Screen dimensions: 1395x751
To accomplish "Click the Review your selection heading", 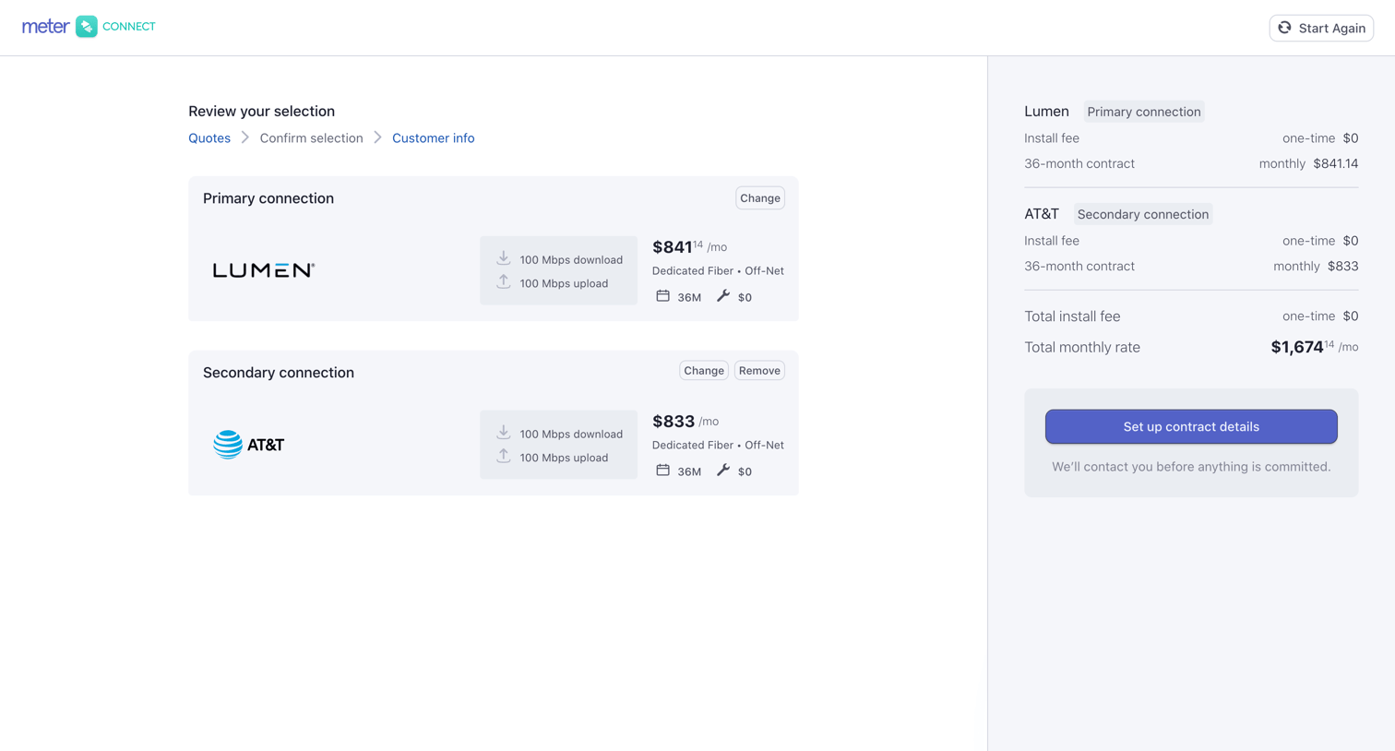I will click(x=262, y=112).
